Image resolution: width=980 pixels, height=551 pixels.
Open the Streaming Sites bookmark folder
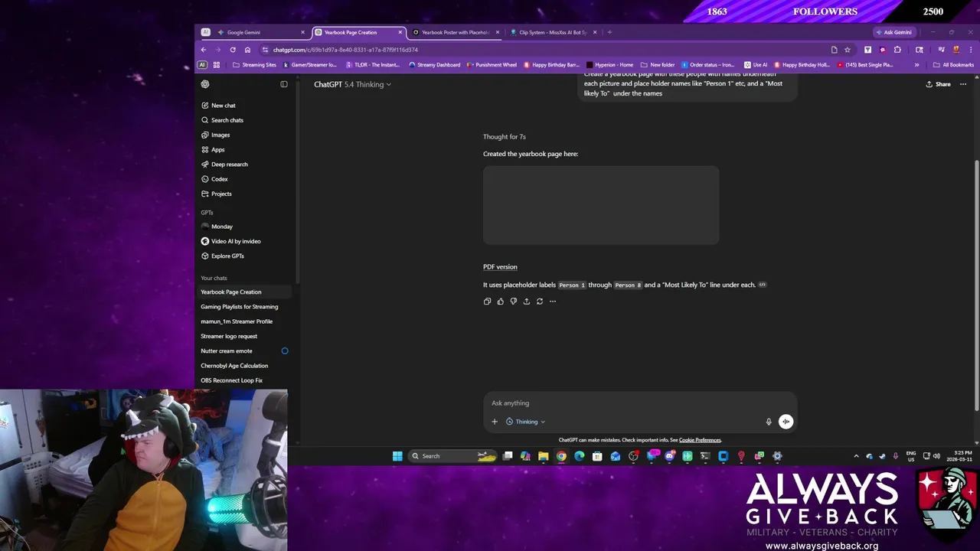tap(254, 65)
